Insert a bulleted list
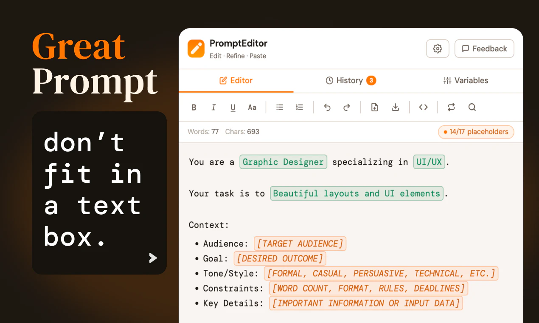Image resolution: width=539 pixels, height=323 pixels. (x=280, y=108)
